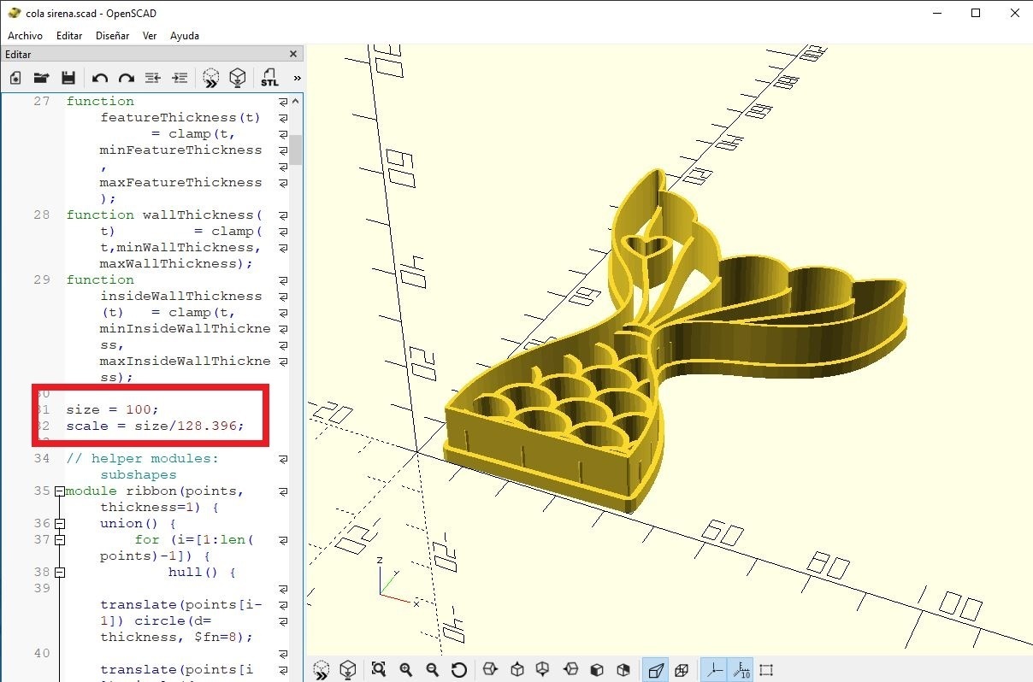
Task: Open the Archivo menu
Action: (x=25, y=36)
